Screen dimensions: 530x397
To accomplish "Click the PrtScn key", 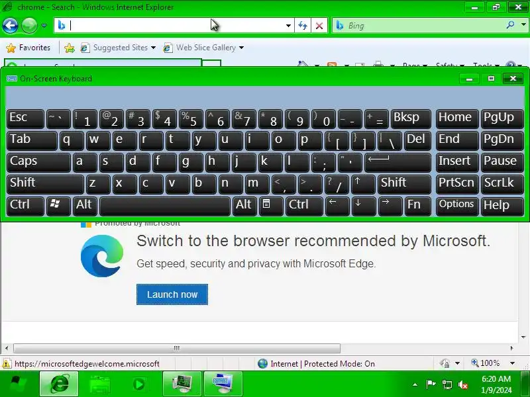I will click(457, 184).
